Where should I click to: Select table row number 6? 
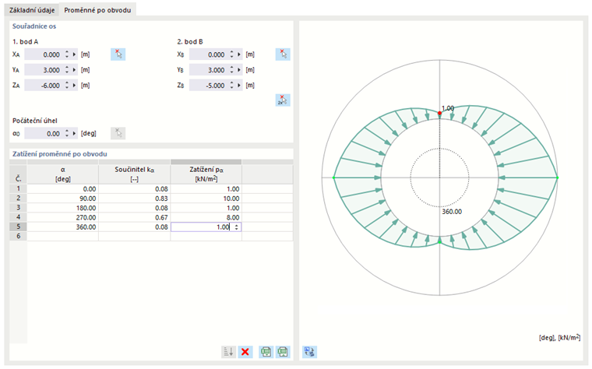pos(18,236)
